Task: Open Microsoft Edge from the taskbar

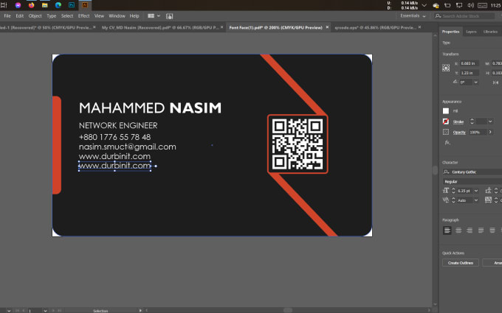Action: point(58,5)
